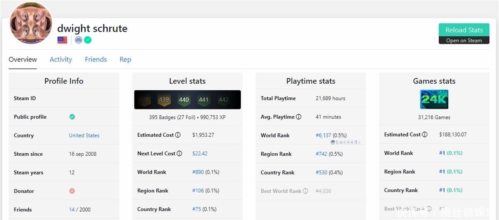Click the Playtime stats panel heading
Image resolution: width=499 pixels, height=220 pixels.
click(311, 81)
